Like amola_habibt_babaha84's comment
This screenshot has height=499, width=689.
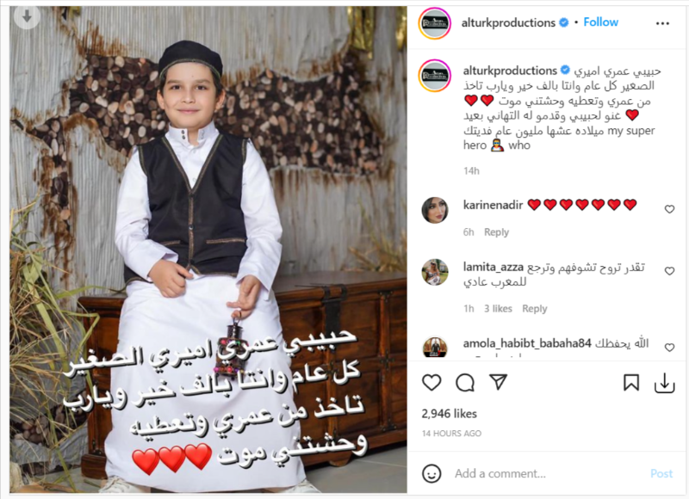[x=669, y=348]
